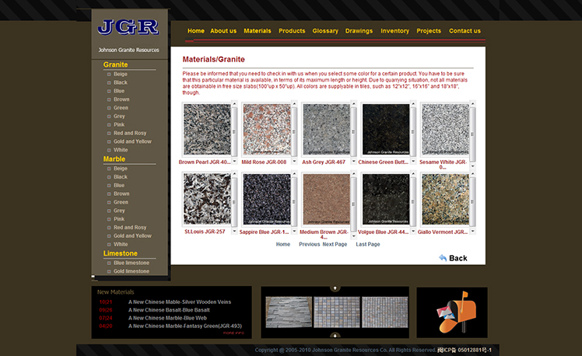
Task: Select Gold and Yellow under Granite
Action: click(132, 141)
